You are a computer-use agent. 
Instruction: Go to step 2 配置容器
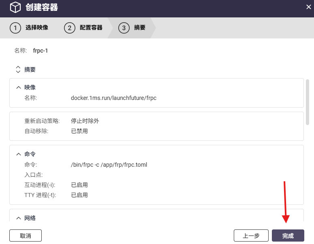[x=83, y=28]
